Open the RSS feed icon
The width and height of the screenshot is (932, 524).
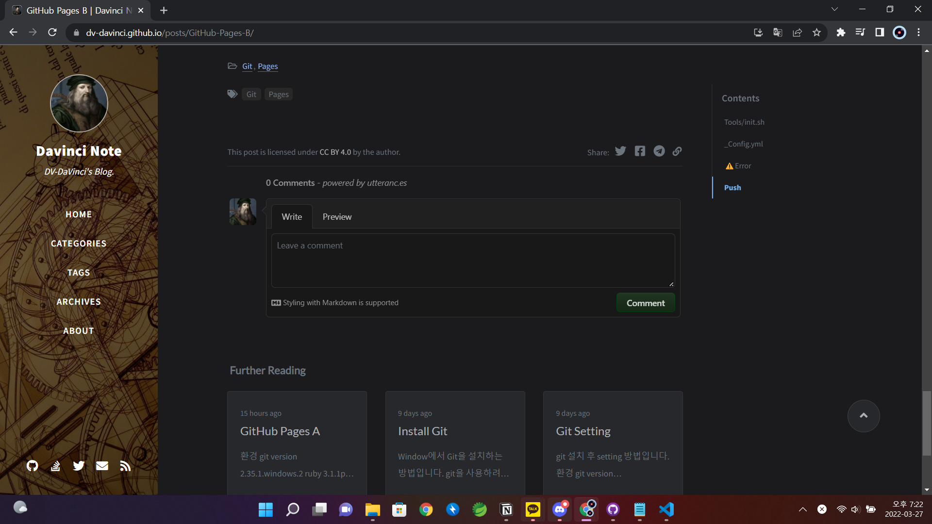point(125,466)
